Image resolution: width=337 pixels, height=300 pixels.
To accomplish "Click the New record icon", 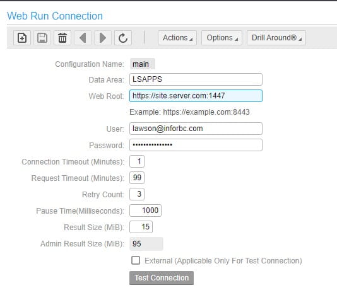I will click(x=22, y=38).
